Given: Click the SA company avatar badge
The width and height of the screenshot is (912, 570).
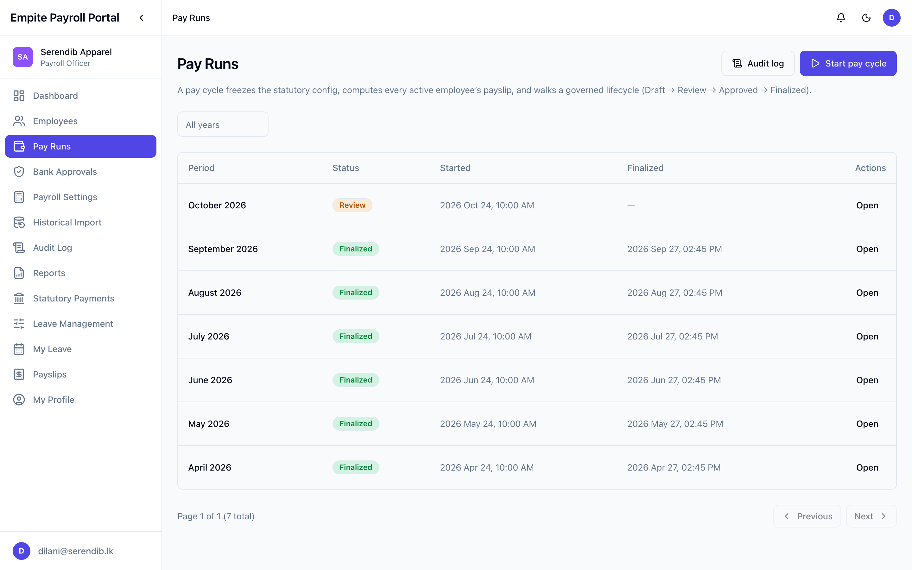Looking at the screenshot, I should click(x=22, y=57).
